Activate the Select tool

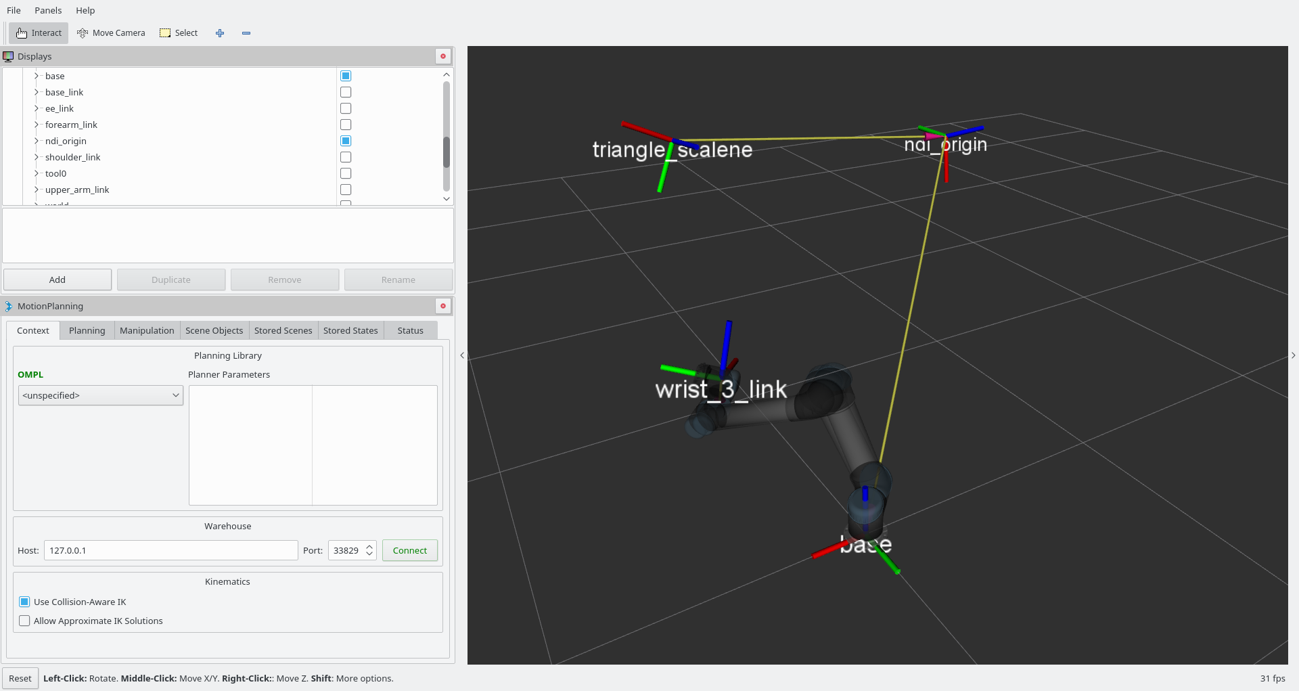click(x=179, y=32)
